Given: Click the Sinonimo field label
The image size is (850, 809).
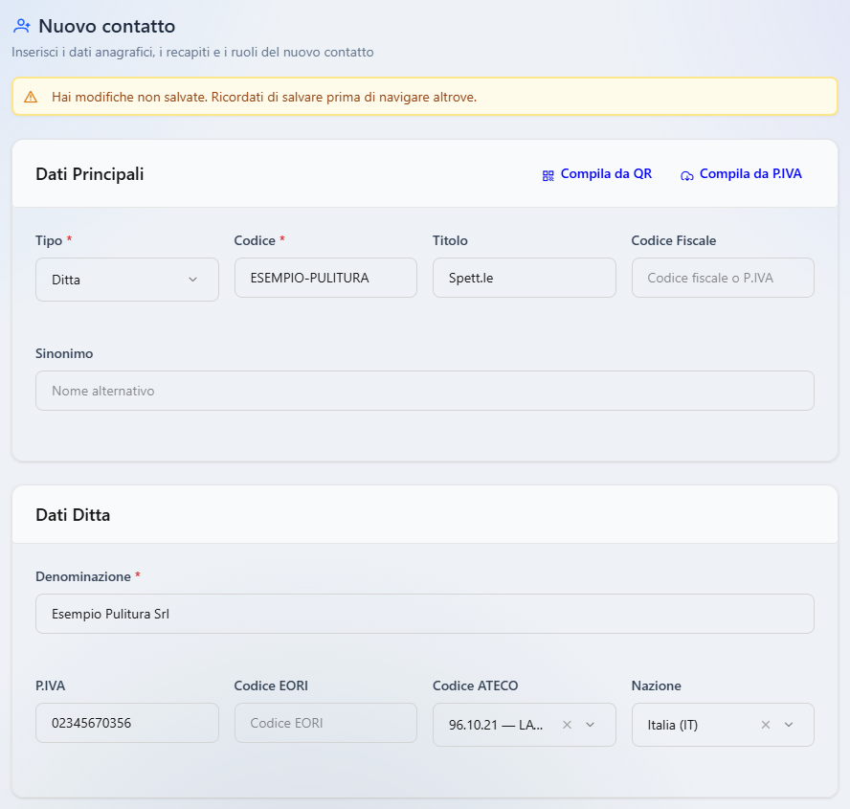Looking at the screenshot, I should [64, 353].
